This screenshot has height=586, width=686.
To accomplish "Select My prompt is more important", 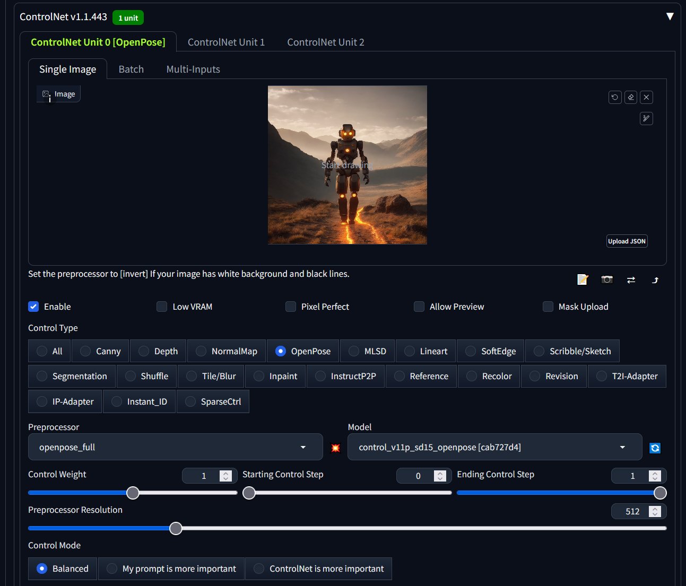I will [171, 568].
